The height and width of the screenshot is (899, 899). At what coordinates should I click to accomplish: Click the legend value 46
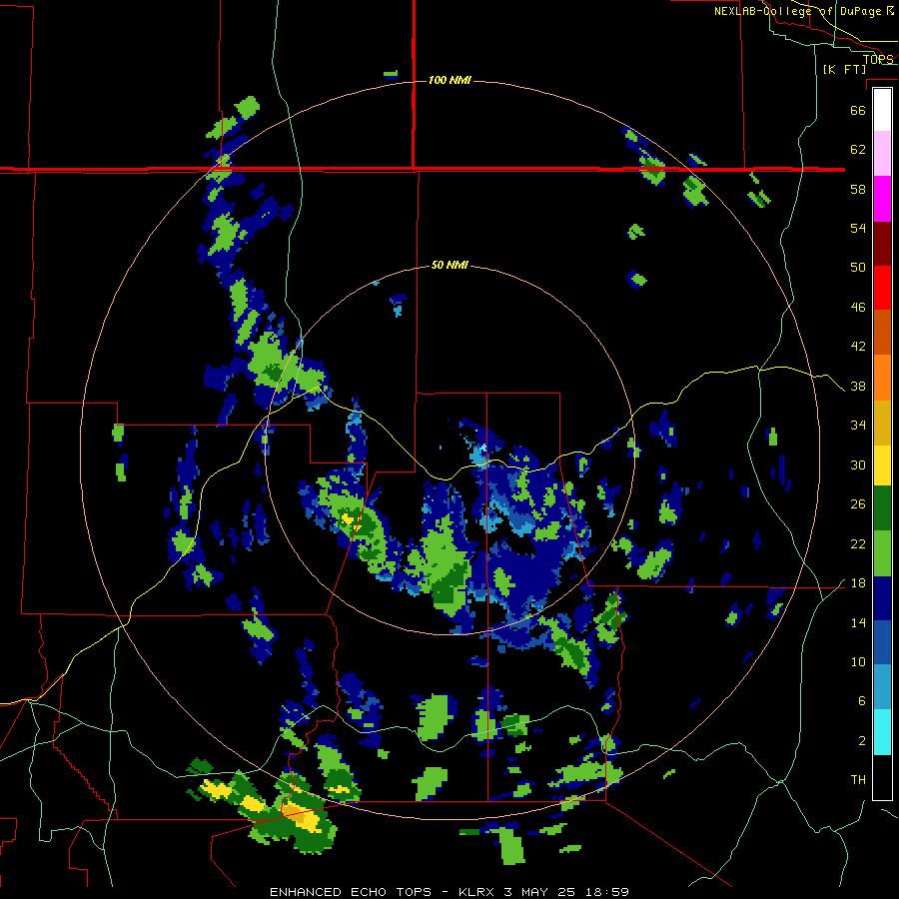858,308
